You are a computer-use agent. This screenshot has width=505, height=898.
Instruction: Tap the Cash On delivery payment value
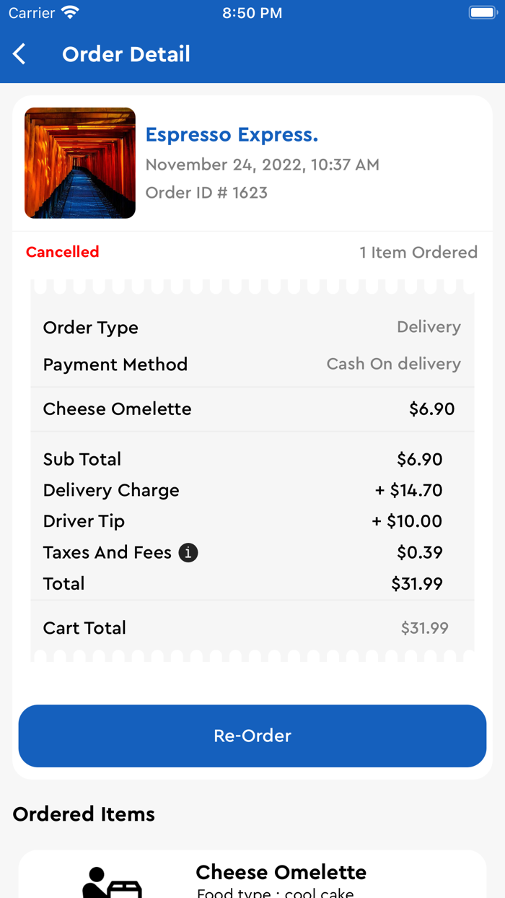tap(394, 364)
